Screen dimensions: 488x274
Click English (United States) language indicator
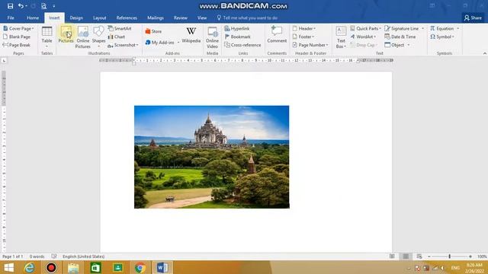tap(83, 256)
